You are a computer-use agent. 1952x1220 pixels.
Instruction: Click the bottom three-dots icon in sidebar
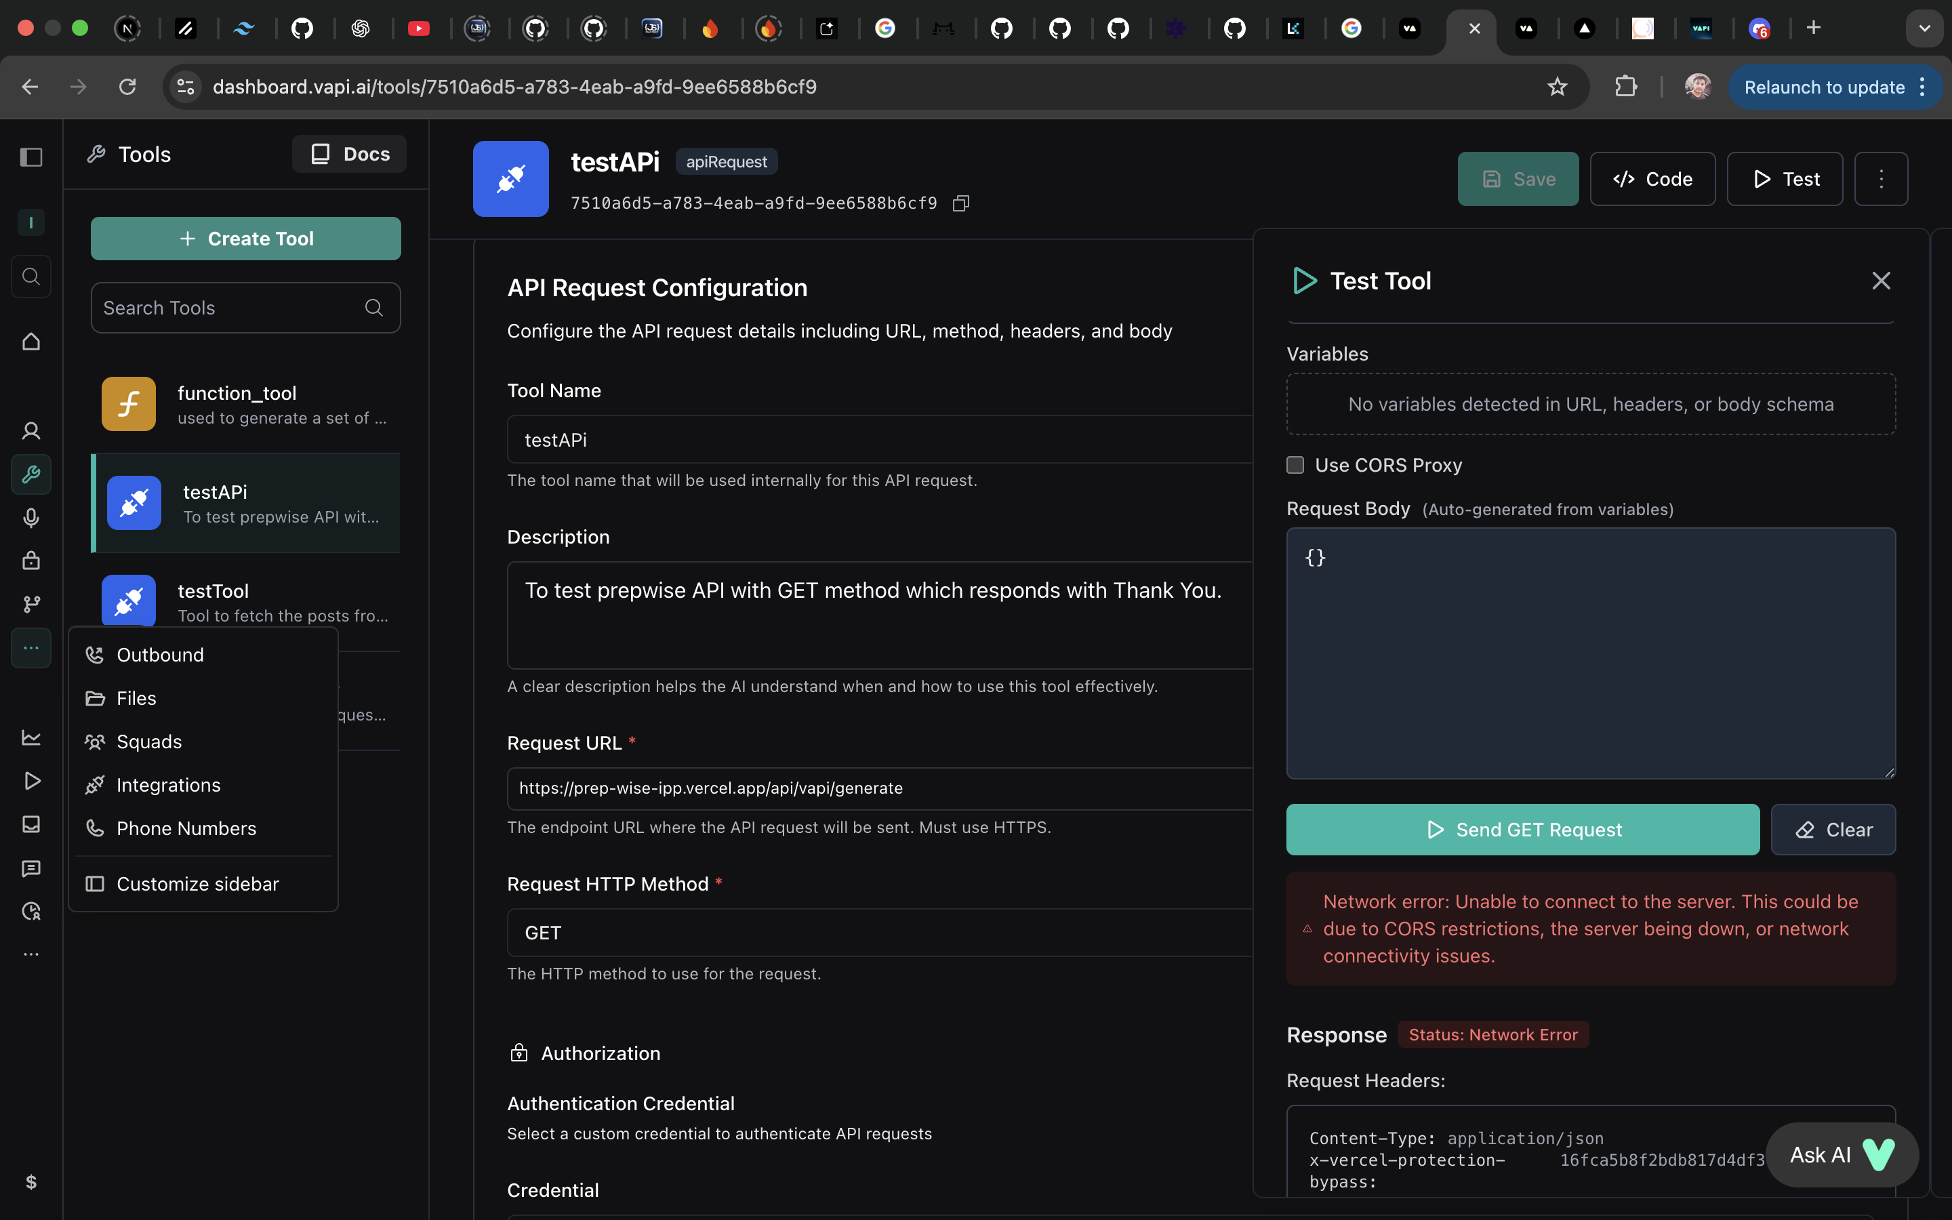pos(30,954)
